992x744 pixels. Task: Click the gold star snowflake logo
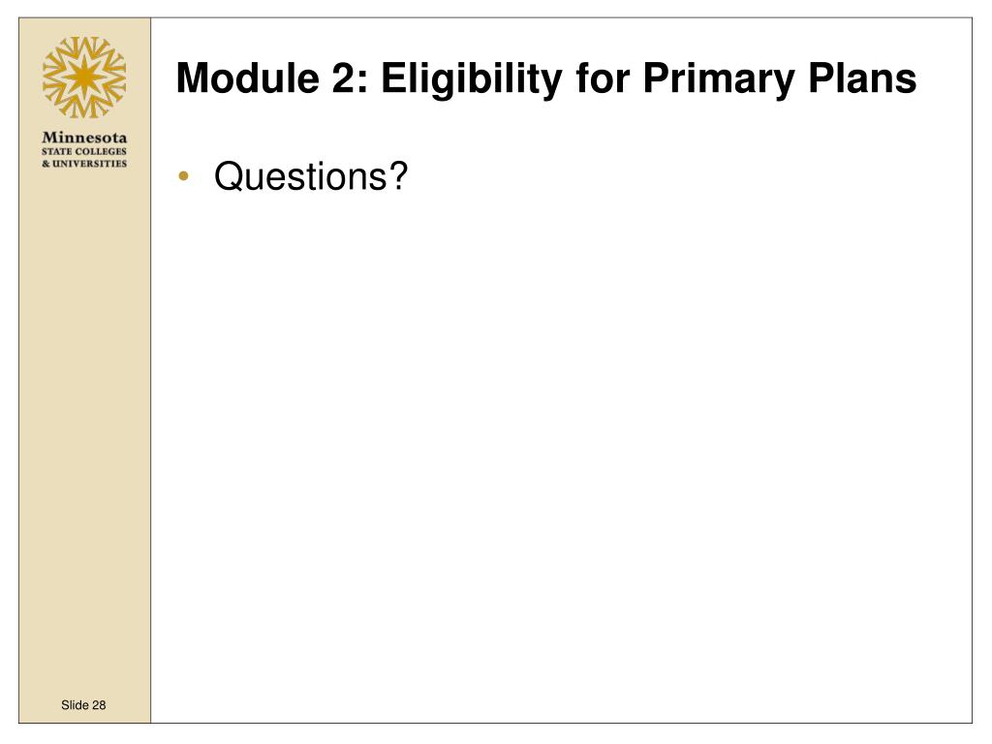tap(84, 77)
